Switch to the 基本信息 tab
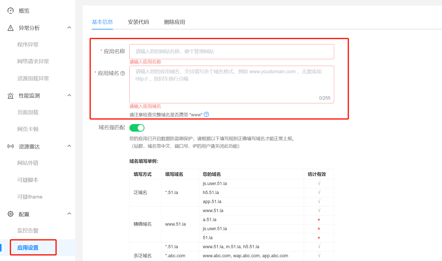This screenshot has height=261, width=442. (x=102, y=22)
